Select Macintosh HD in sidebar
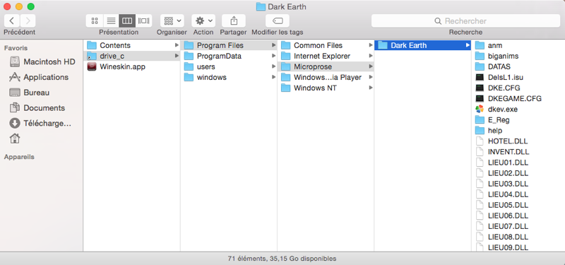565x265 pixels. [42, 61]
